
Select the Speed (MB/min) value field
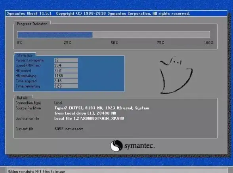[66, 65]
